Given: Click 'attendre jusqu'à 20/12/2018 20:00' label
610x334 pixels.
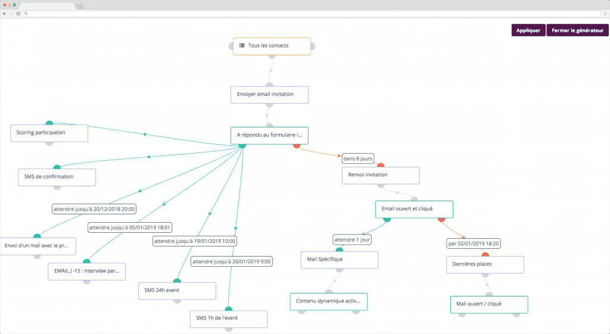Looking at the screenshot, I should [94, 209].
